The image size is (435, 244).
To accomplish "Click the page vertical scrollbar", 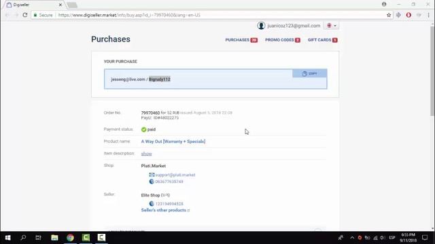I will (432, 70).
